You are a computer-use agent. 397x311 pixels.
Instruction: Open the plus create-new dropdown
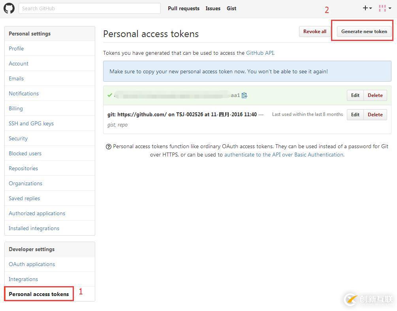[367, 8]
